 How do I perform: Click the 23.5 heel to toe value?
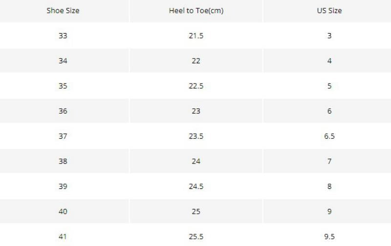pyautogui.click(x=196, y=136)
